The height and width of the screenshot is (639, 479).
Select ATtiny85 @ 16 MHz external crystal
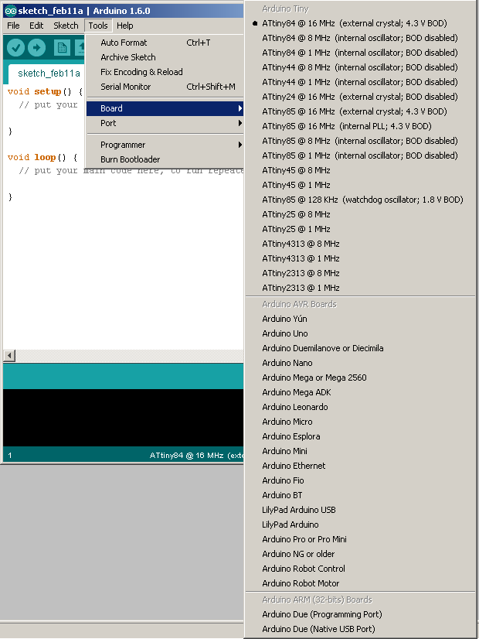(x=360, y=111)
